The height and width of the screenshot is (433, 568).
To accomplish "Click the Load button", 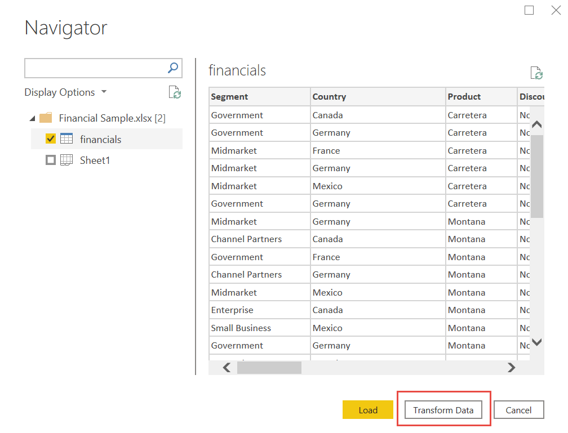I will pos(367,410).
